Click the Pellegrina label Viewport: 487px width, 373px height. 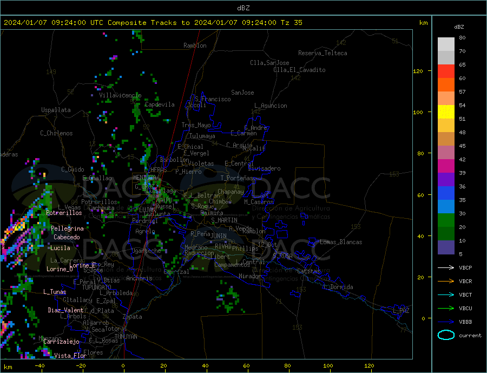[68, 229]
